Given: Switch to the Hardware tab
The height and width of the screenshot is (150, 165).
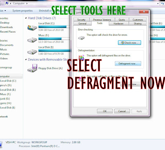Looking at the screenshot, I should (118, 23).
